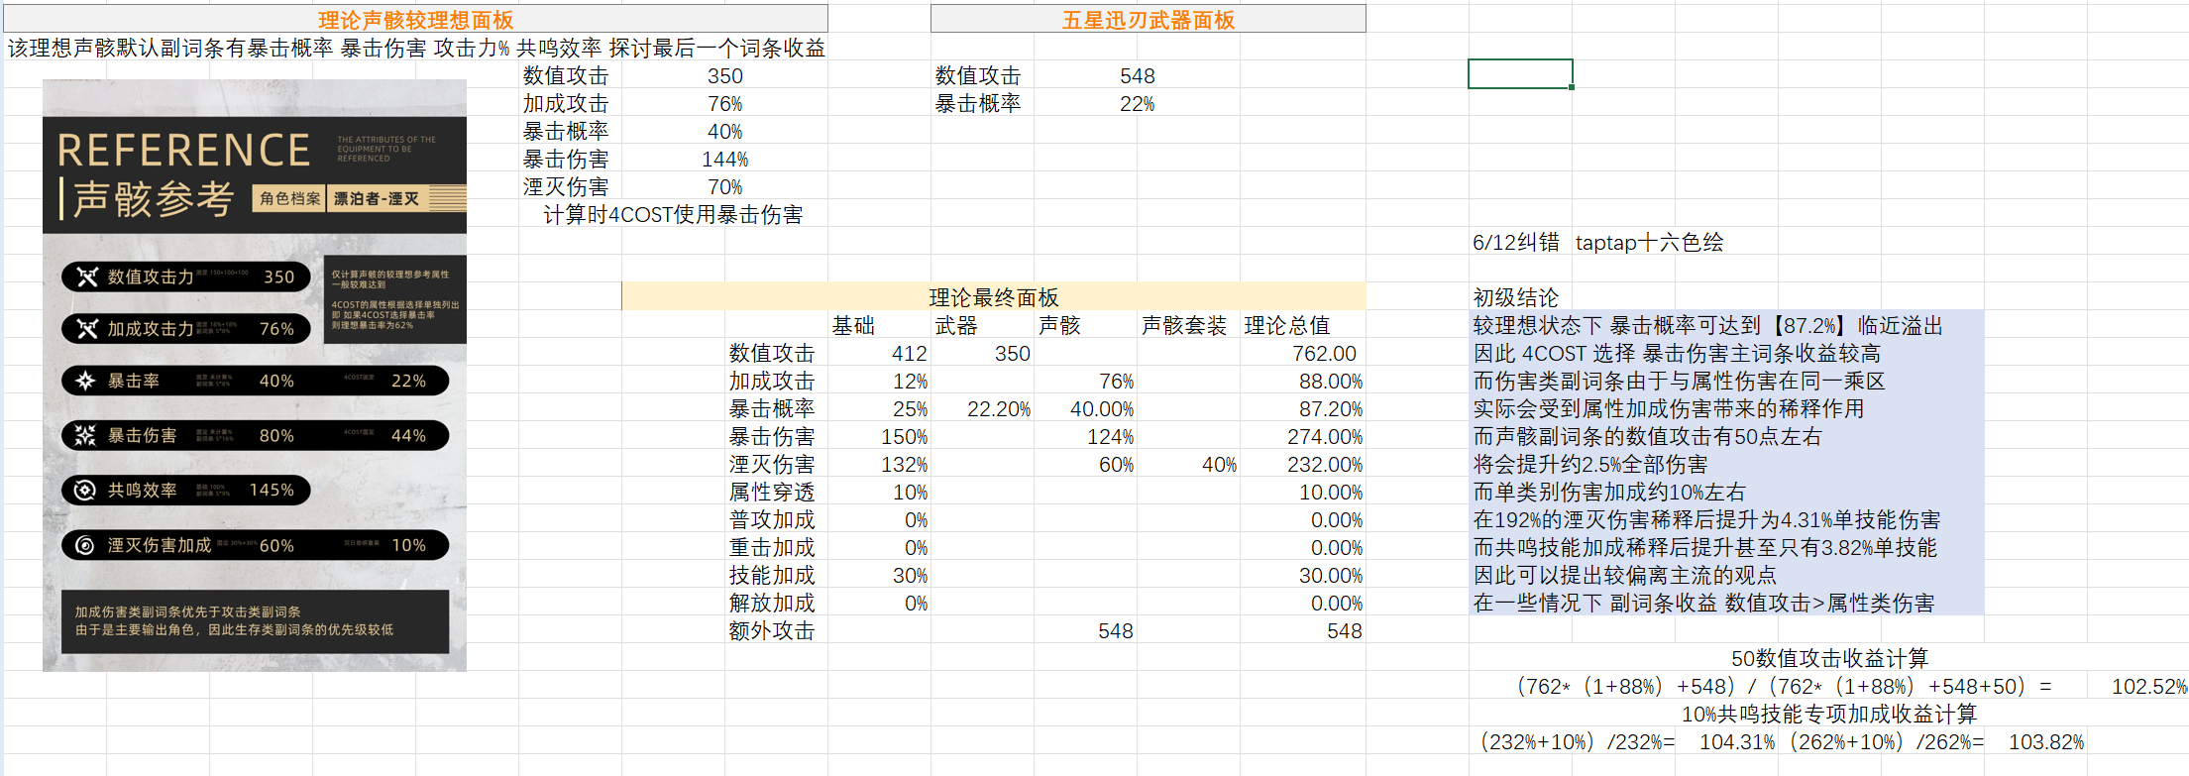The image size is (2189, 776).
Task: Select the base 湮灭伤害 '132%'
Action: click(x=904, y=465)
